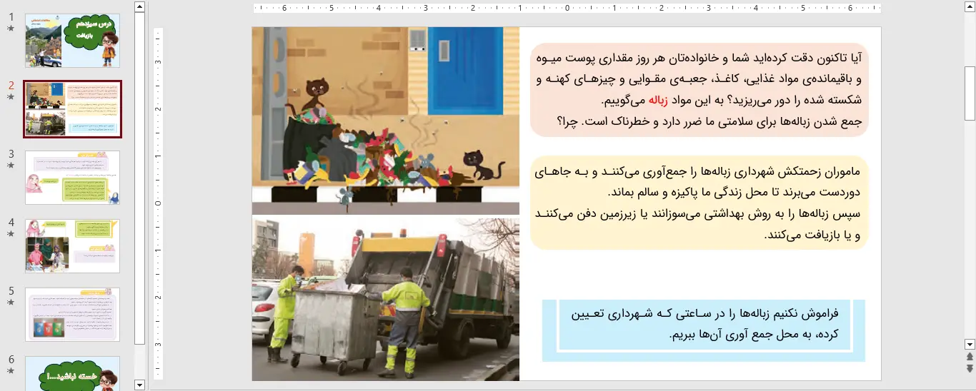Select slide 2 thumbnail in the panel
This screenshot has width=976, height=391.
[73, 109]
